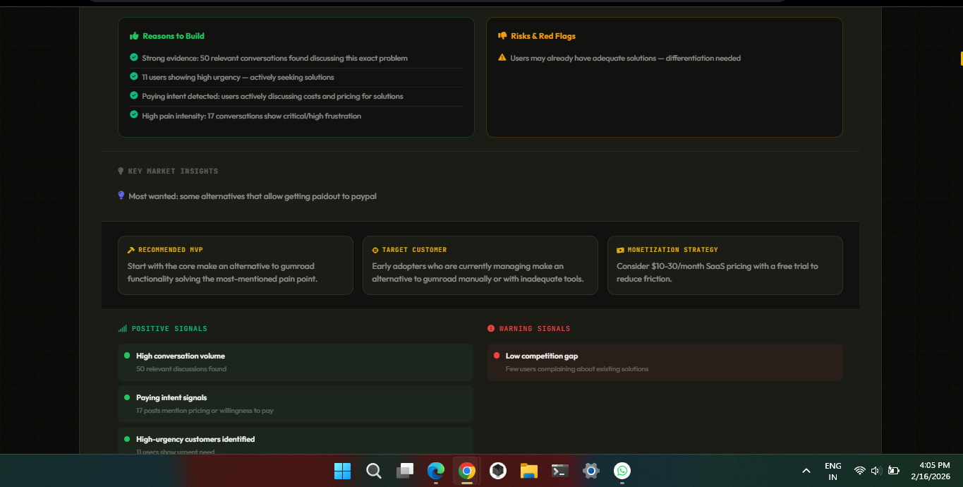Click the red dot beside Low competition gap

point(497,356)
